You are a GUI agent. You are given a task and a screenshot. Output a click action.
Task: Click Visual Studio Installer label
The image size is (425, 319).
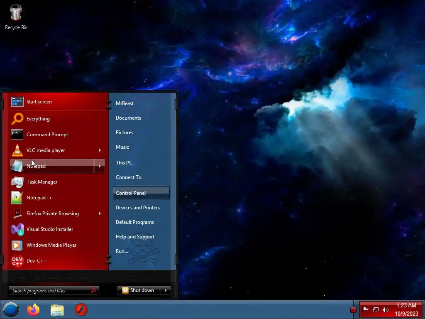pyautogui.click(x=50, y=229)
